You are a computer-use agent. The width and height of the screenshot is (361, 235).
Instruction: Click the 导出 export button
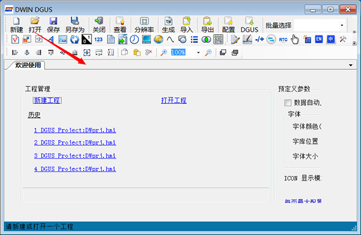pos(208,25)
